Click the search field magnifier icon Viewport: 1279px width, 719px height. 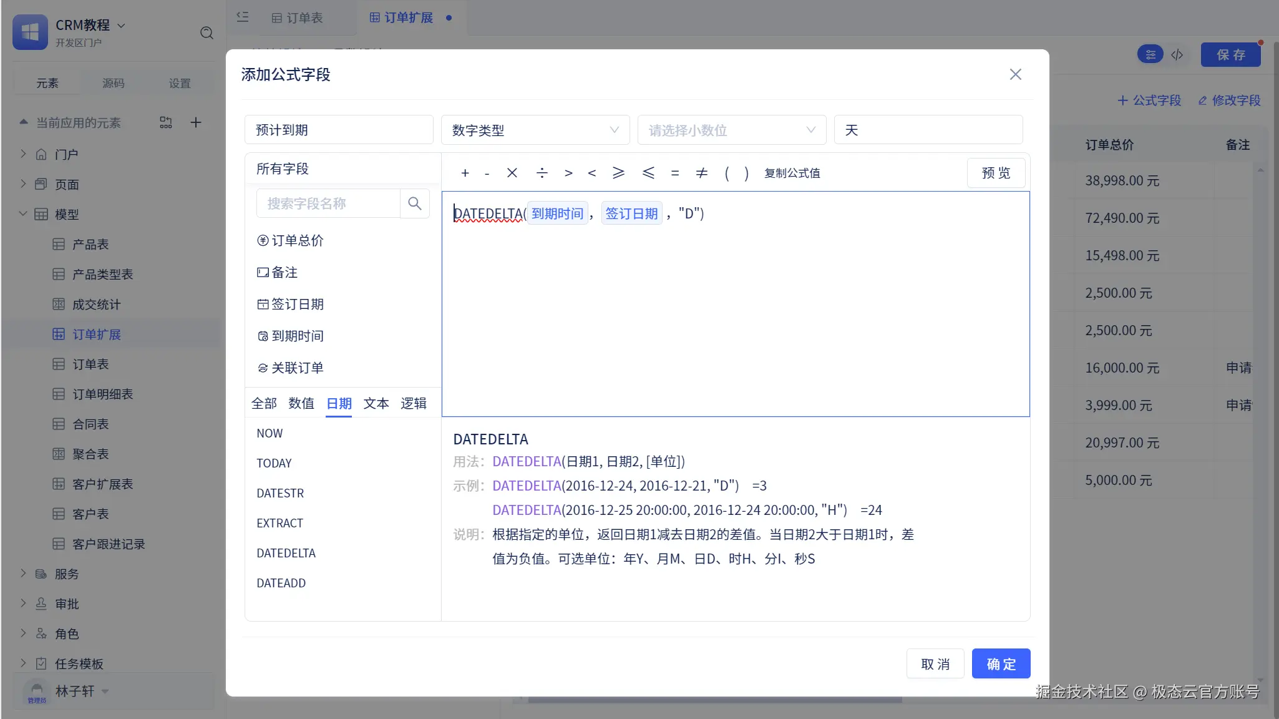pyautogui.click(x=414, y=203)
